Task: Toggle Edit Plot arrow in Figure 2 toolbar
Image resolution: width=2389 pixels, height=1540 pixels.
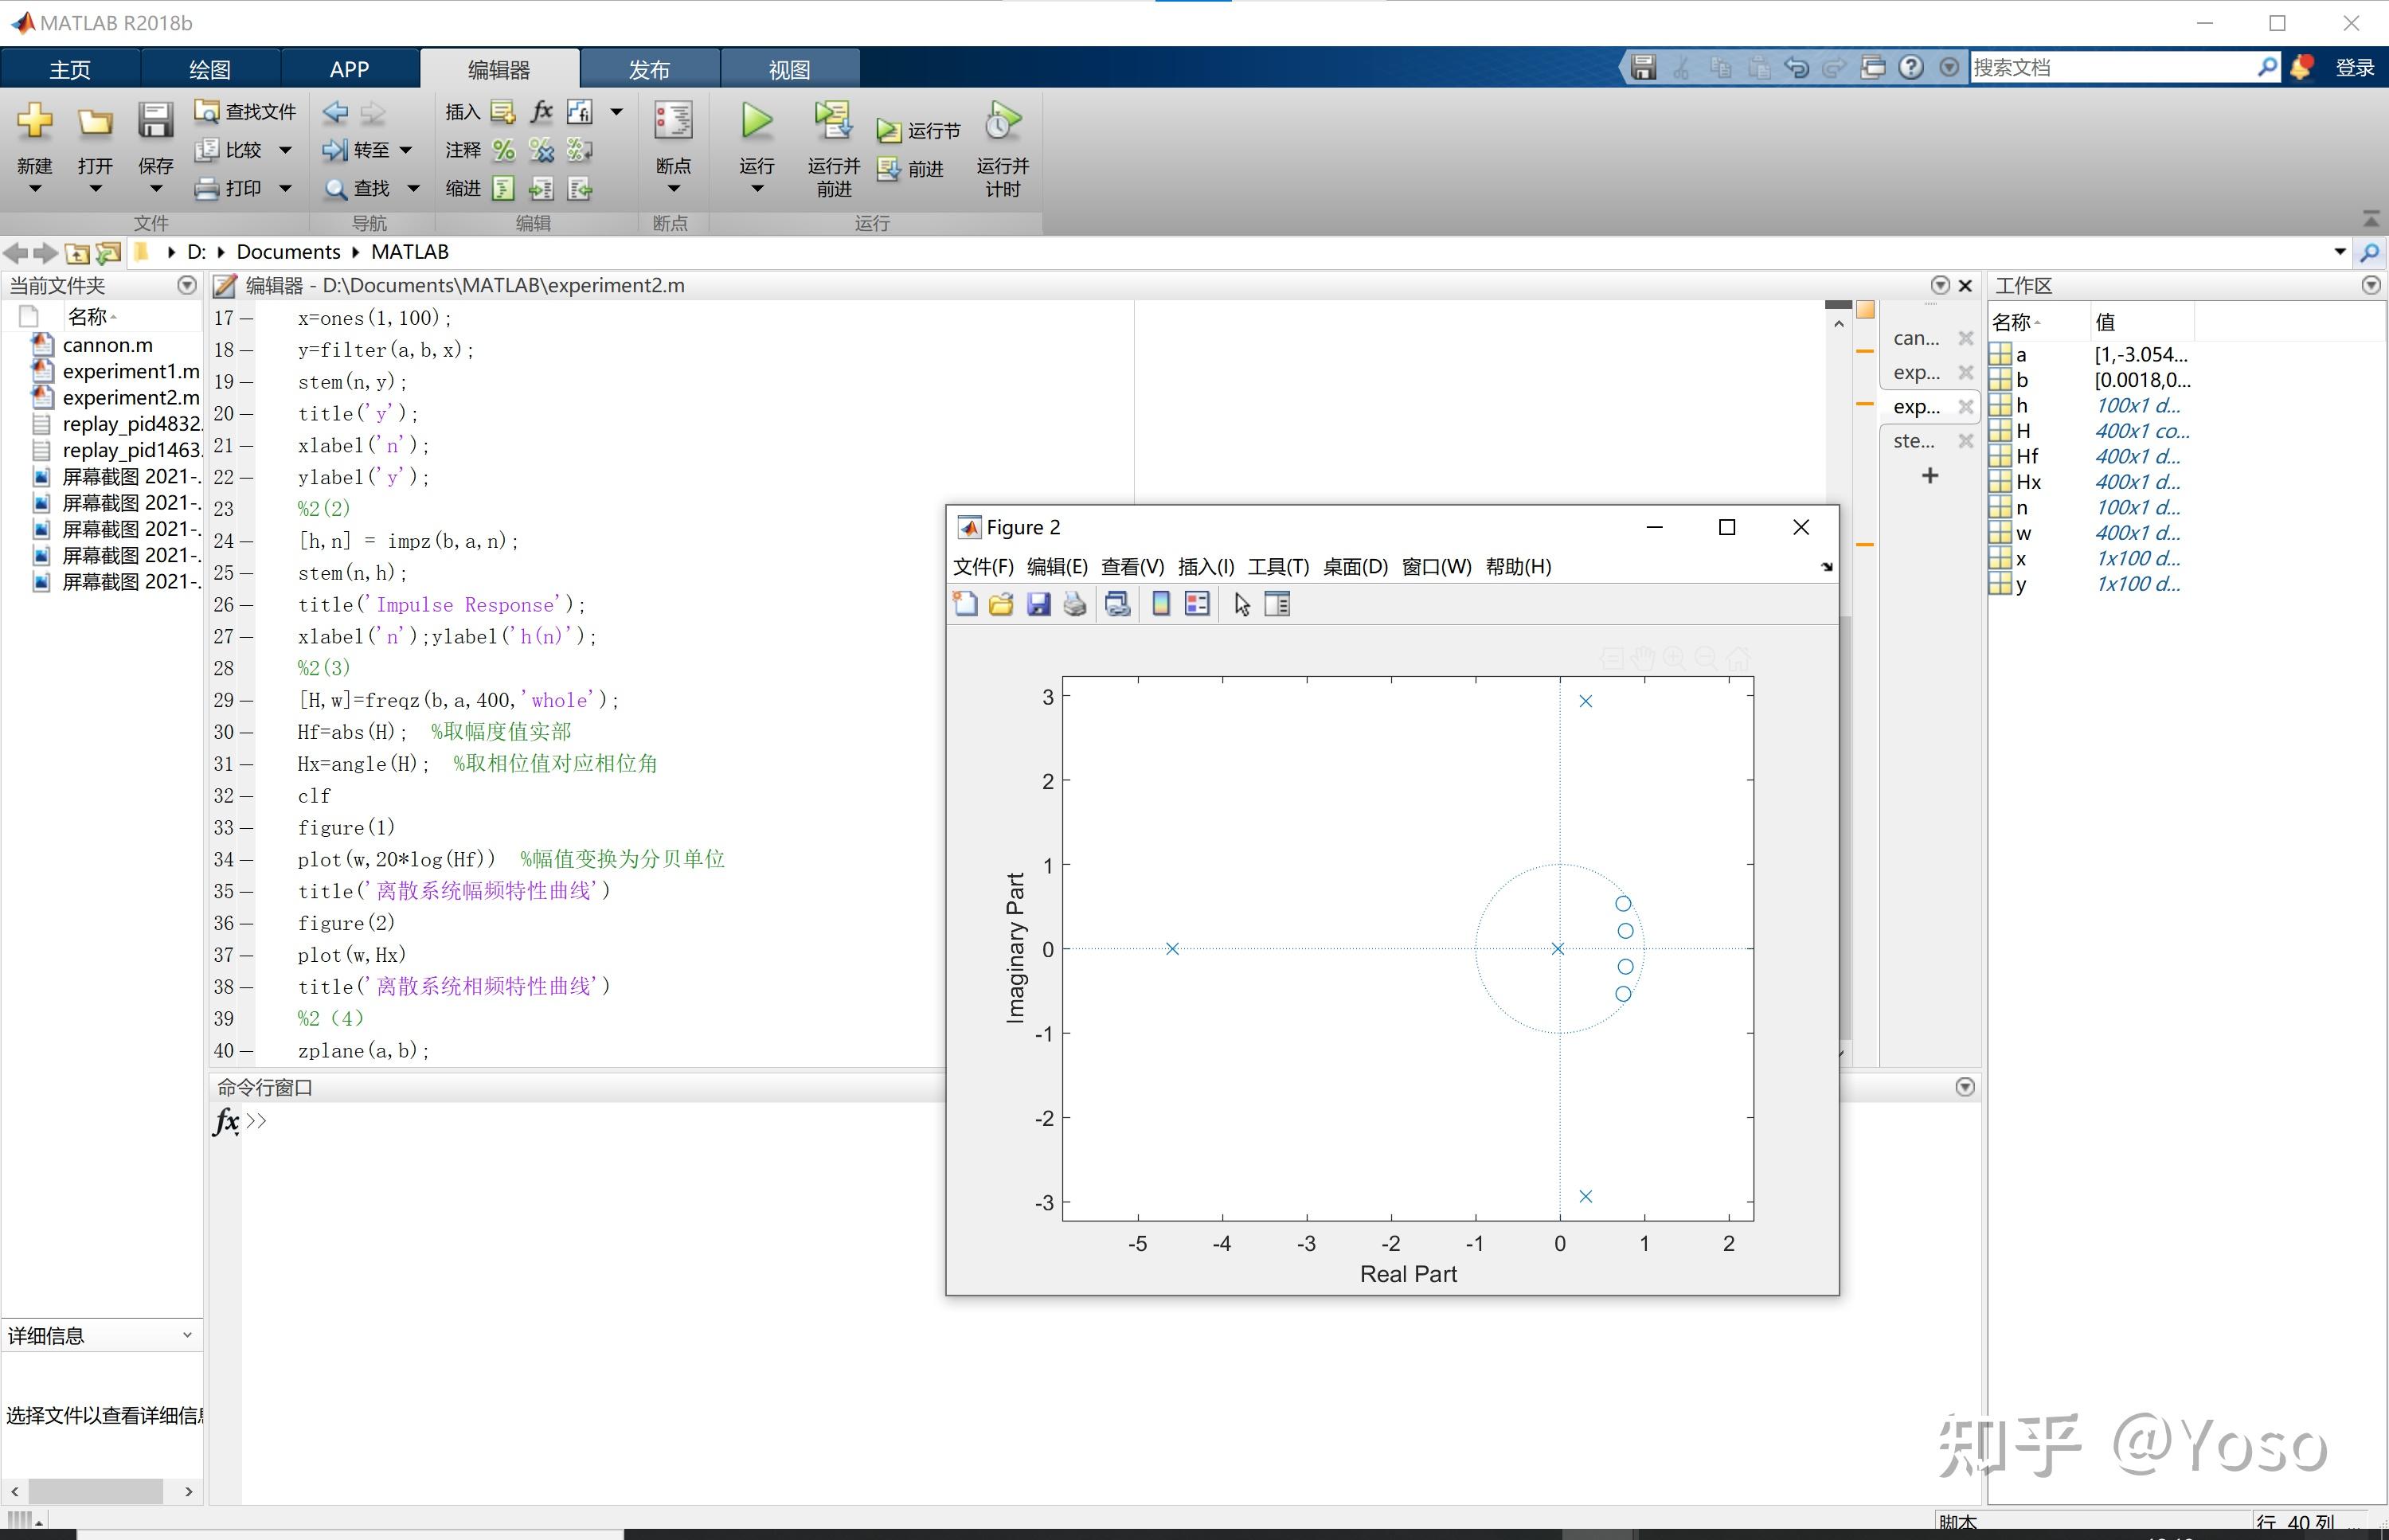Action: click(1242, 604)
